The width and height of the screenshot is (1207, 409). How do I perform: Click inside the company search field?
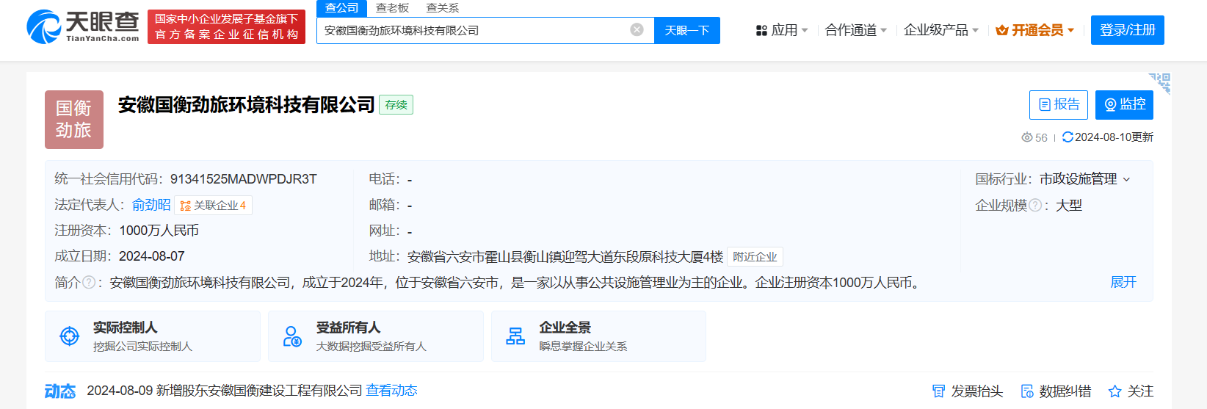coord(470,30)
